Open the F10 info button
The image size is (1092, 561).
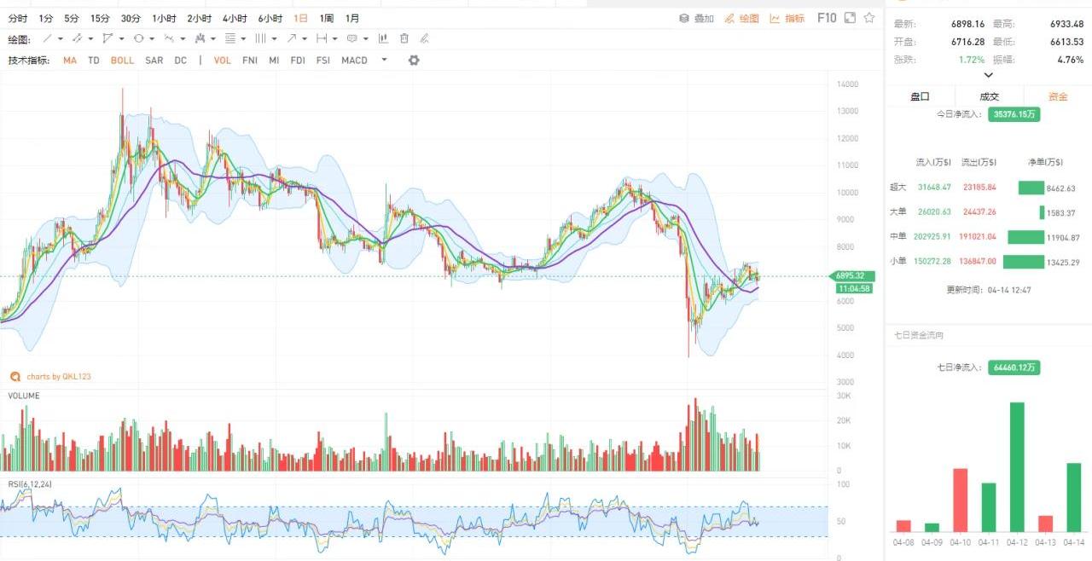[x=827, y=18]
